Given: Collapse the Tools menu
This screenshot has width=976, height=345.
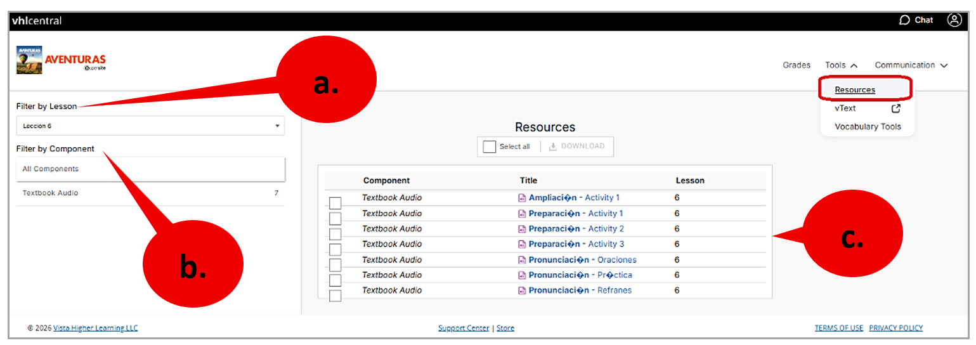Looking at the screenshot, I should (842, 65).
